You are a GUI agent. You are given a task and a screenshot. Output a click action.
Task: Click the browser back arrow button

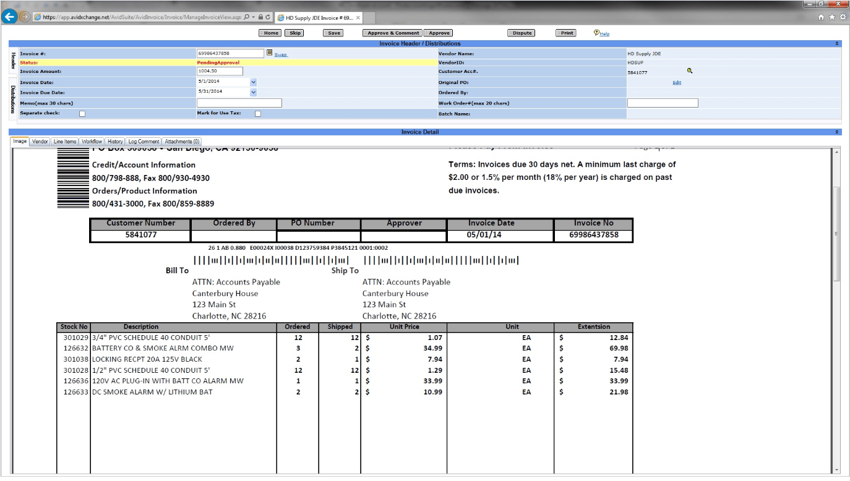(x=9, y=17)
